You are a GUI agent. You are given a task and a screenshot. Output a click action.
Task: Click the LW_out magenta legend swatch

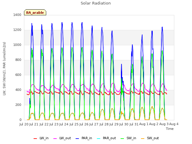click(x=55, y=139)
